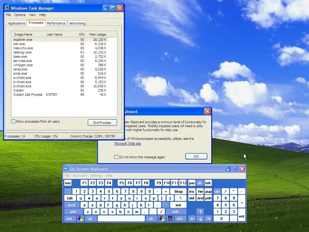Select lsass.exe process row
This screenshot has width=309, height=232.
tap(60, 56)
